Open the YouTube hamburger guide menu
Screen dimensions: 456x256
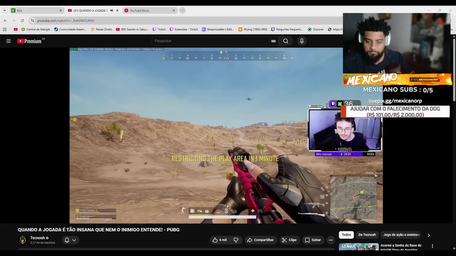pyautogui.click(x=9, y=41)
